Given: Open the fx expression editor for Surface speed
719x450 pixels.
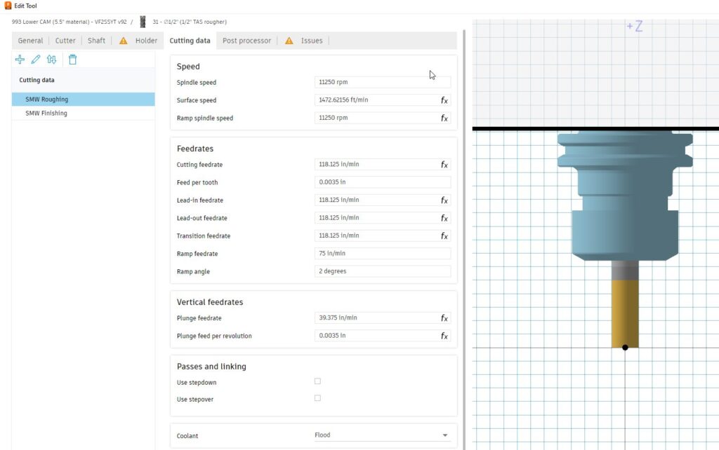Looking at the screenshot, I should [444, 100].
